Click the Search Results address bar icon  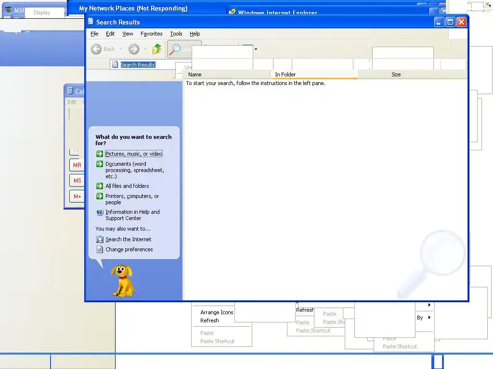[115, 64]
